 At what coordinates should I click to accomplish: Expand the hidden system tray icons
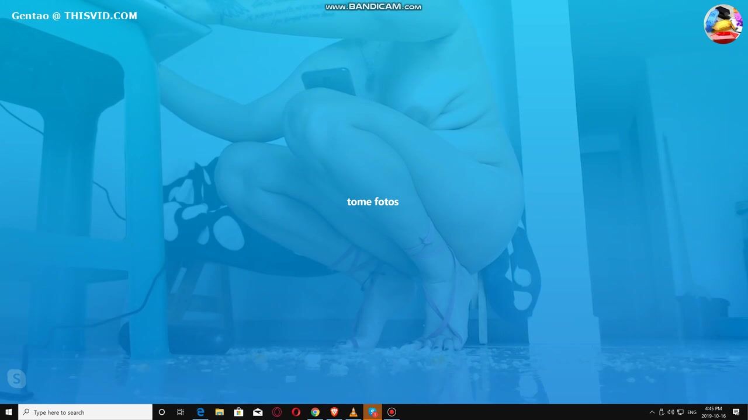pos(652,412)
